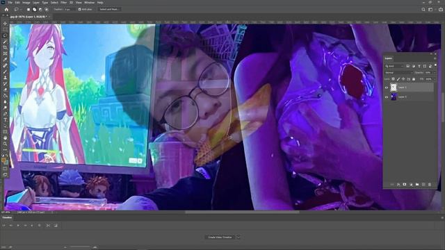Image resolution: width=445 pixels, height=250 pixels.
Task: Hide the bottom purple-thumbnail layer via eye
Action: (x=387, y=97)
